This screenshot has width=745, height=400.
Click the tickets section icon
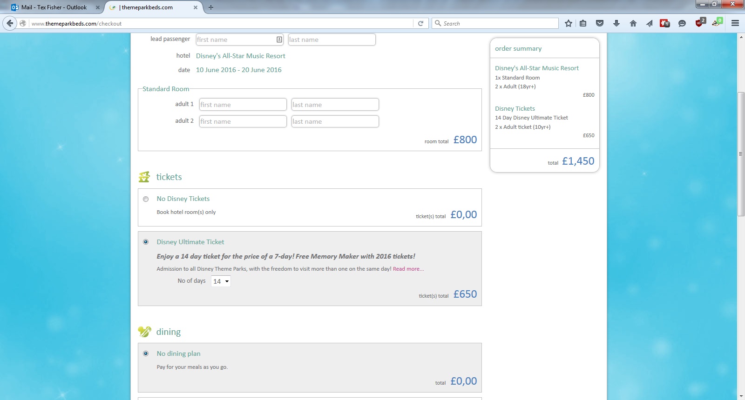coord(144,177)
